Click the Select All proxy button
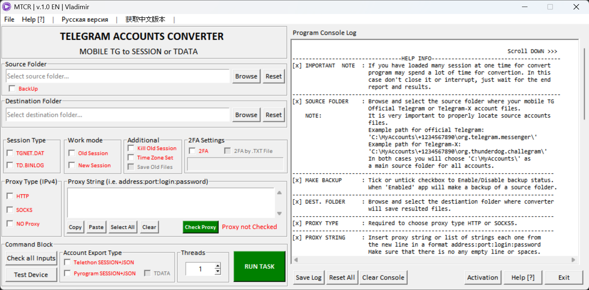Image resolution: width=589 pixels, height=290 pixels. [x=123, y=227]
